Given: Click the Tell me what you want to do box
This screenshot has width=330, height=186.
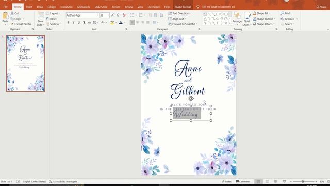Looking at the screenshot, I should tap(218, 7).
